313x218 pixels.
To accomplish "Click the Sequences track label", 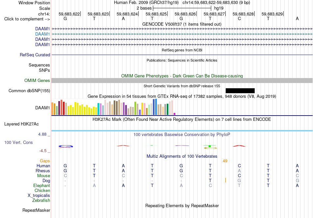I will pyautogui.click(x=39, y=65).
